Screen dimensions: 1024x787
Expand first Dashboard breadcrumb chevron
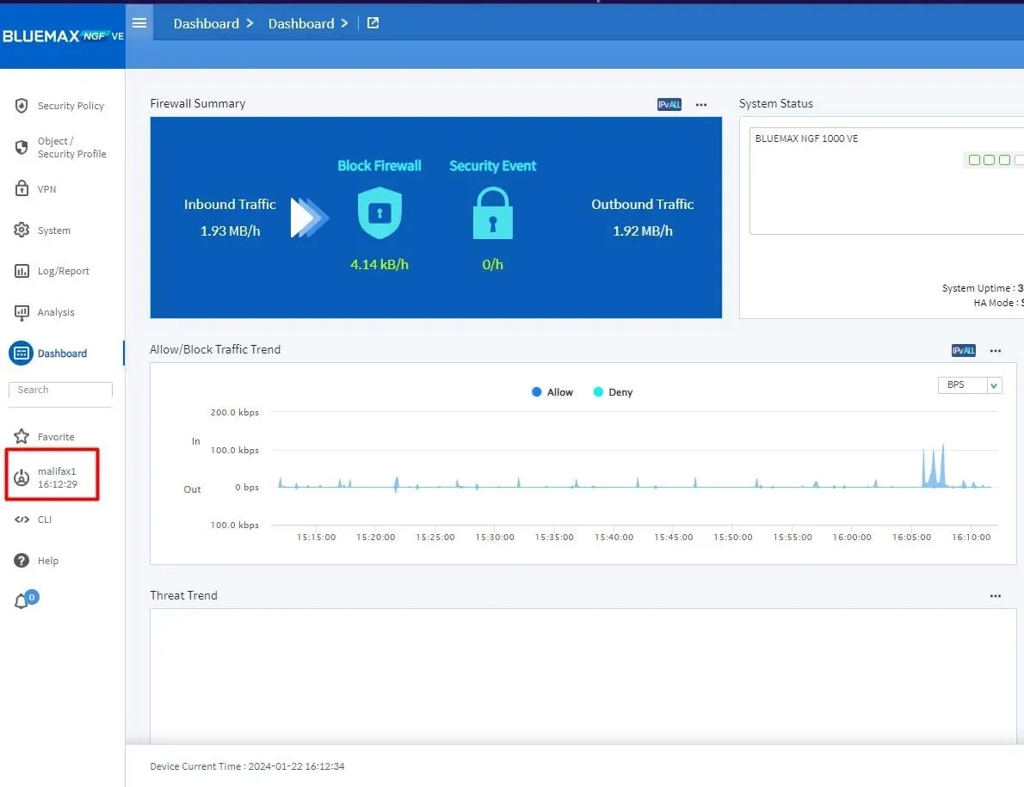click(x=250, y=23)
